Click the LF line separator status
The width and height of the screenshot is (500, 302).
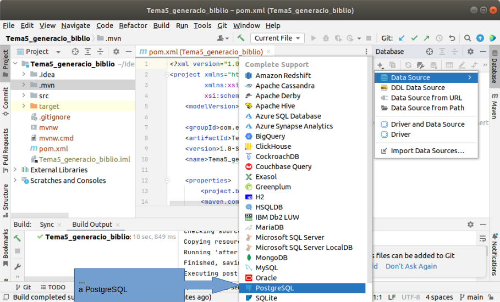coord(392,297)
